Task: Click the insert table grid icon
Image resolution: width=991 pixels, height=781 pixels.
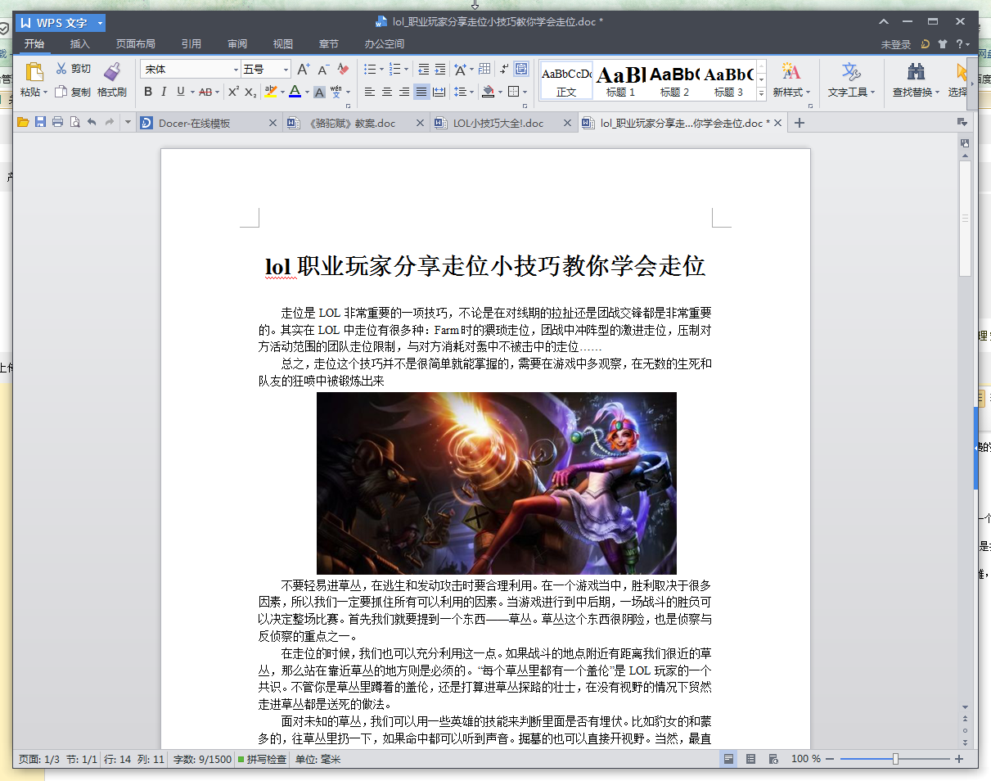Action: click(484, 70)
